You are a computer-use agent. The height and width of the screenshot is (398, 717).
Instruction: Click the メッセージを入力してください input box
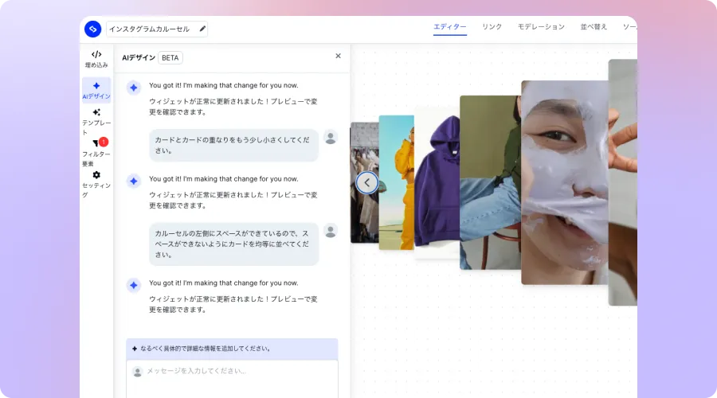click(x=233, y=378)
